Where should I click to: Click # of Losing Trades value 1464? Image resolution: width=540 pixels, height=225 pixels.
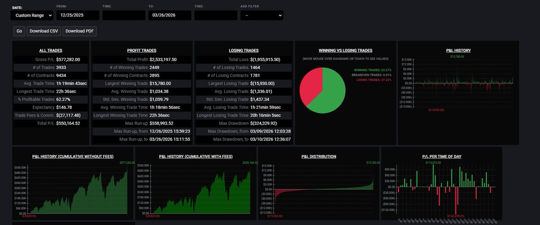[x=256, y=67]
